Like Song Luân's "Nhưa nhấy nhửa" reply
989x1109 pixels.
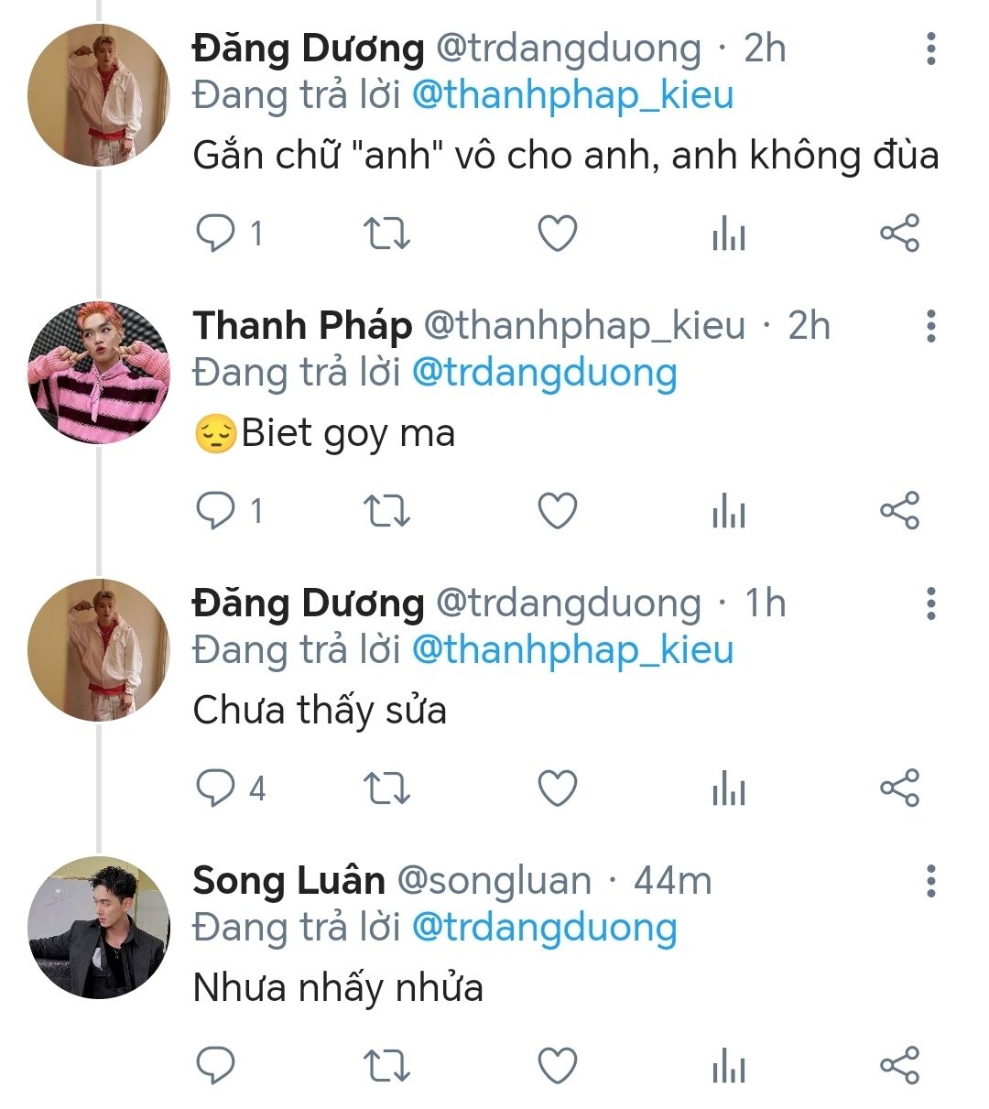pyautogui.click(x=557, y=1066)
